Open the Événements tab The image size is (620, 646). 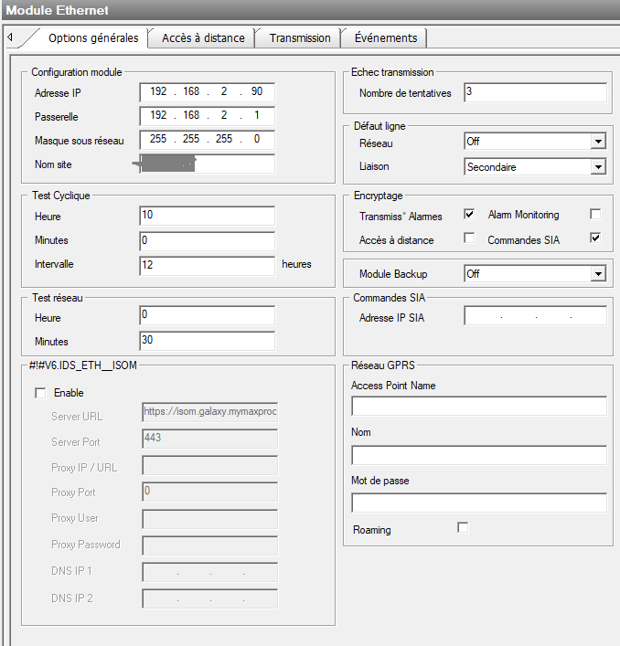[385, 38]
